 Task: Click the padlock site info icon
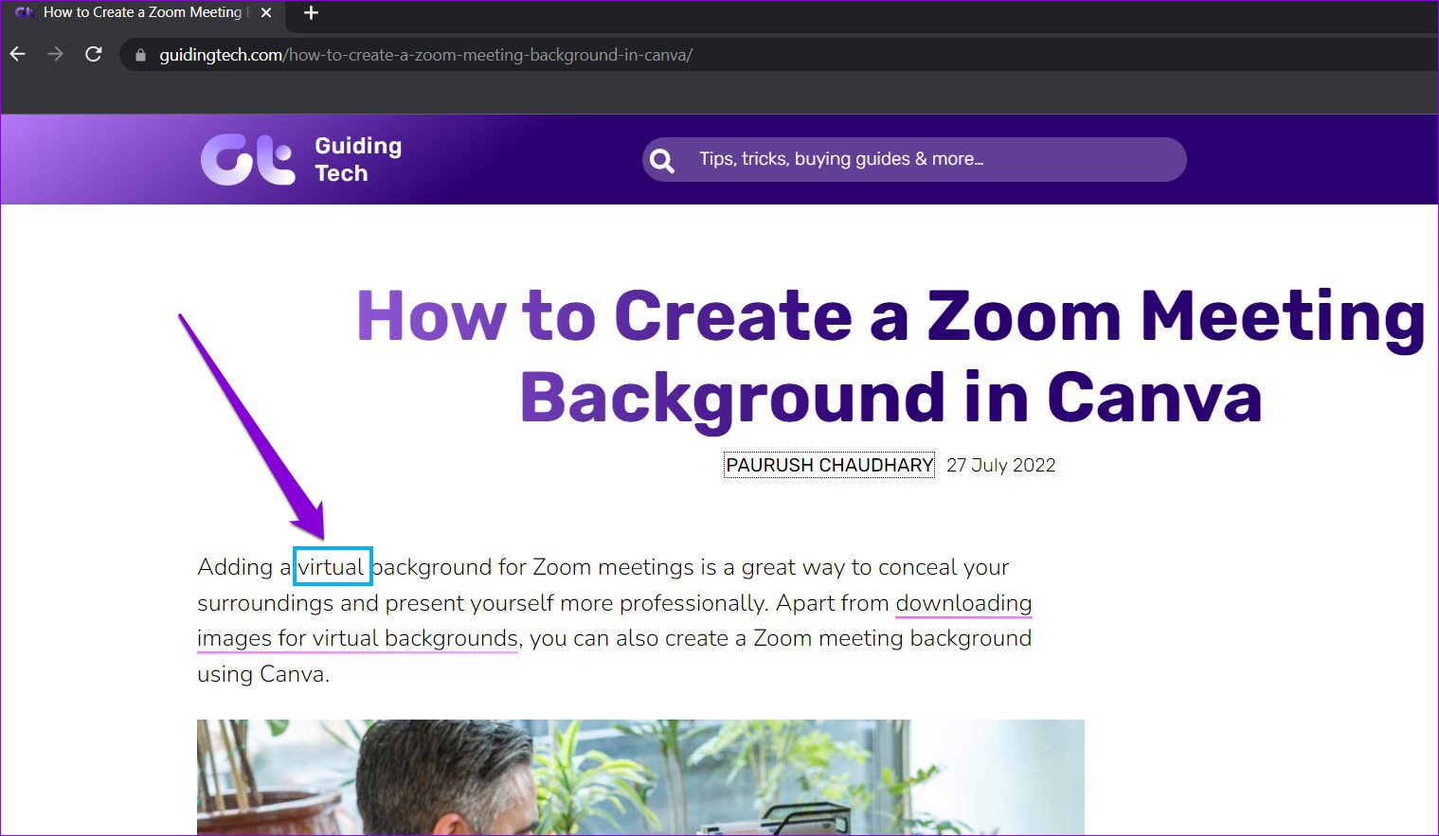coord(141,55)
